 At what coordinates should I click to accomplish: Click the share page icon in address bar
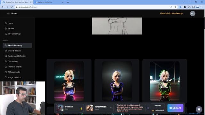(x=171, y=7)
